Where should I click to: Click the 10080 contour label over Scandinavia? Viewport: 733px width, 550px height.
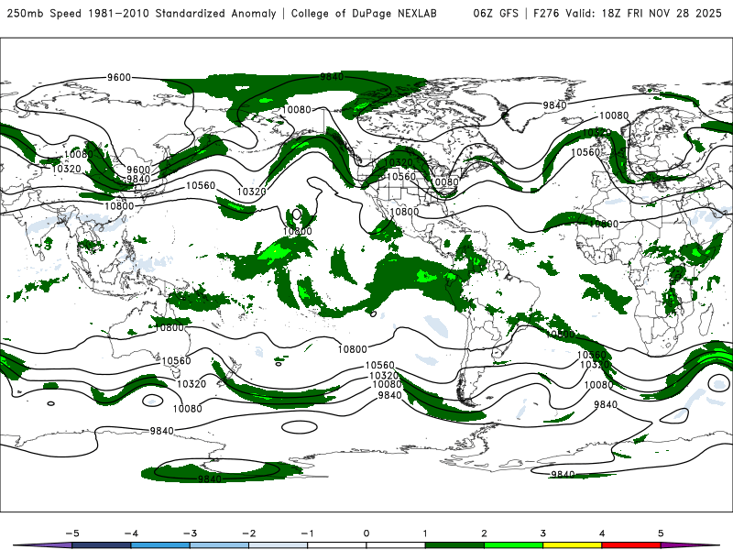coord(614,115)
